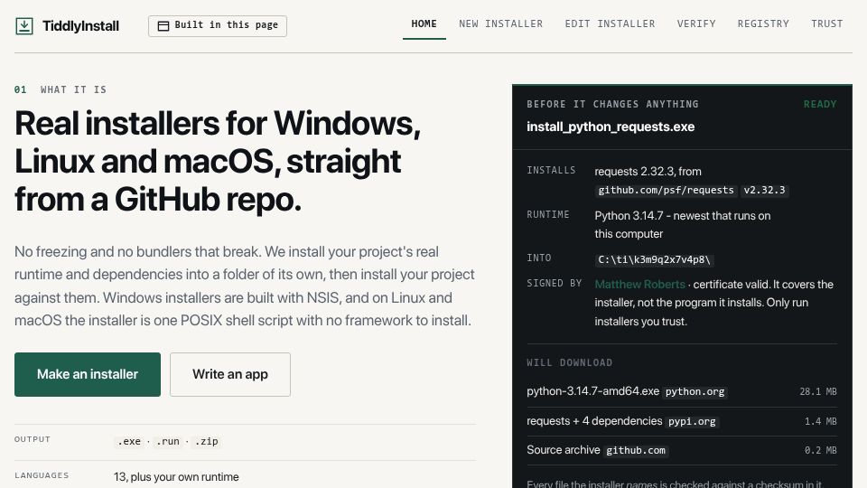Click the Real installers headline
This screenshot has height=488, width=867.
point(218,161)
